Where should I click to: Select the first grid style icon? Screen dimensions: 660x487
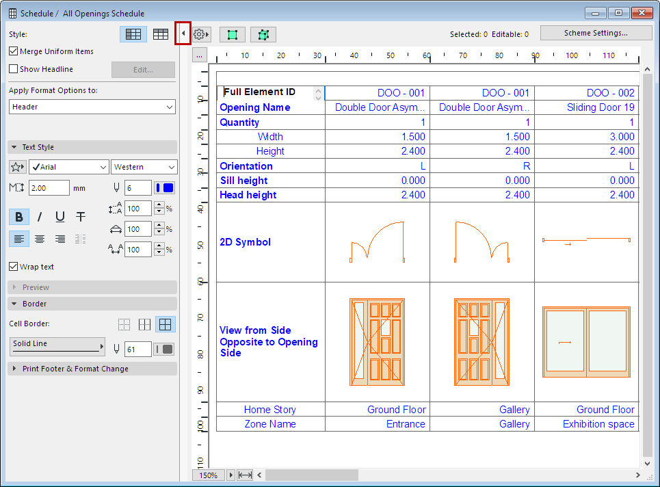[x=133, y=34]
